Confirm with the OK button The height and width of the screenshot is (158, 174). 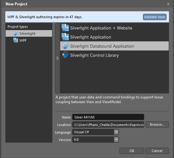point(132,151)
